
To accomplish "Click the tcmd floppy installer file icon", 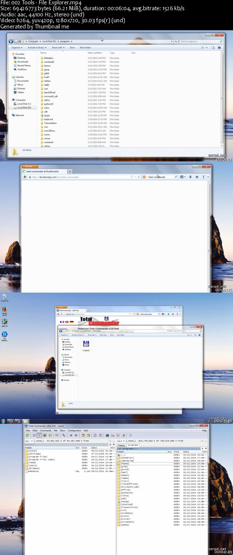I will point(86,344).
